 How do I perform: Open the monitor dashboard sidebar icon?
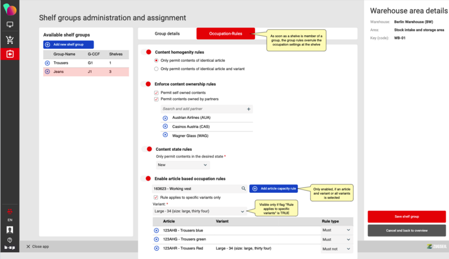coord(10,25)
